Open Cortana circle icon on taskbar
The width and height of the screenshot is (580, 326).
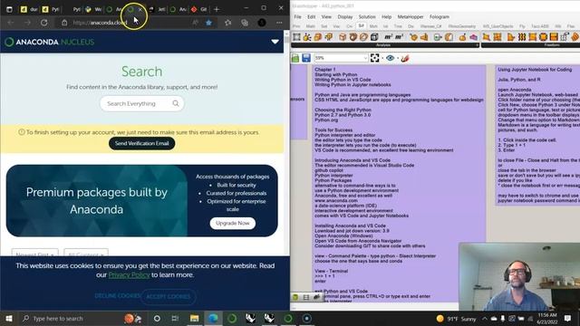pos(157,318)
